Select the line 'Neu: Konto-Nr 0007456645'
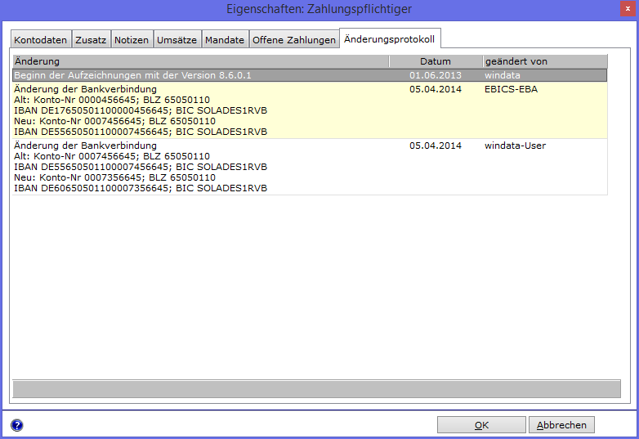Image resolution: width=639 pixels, height=439 pixels. pos(114,121)
